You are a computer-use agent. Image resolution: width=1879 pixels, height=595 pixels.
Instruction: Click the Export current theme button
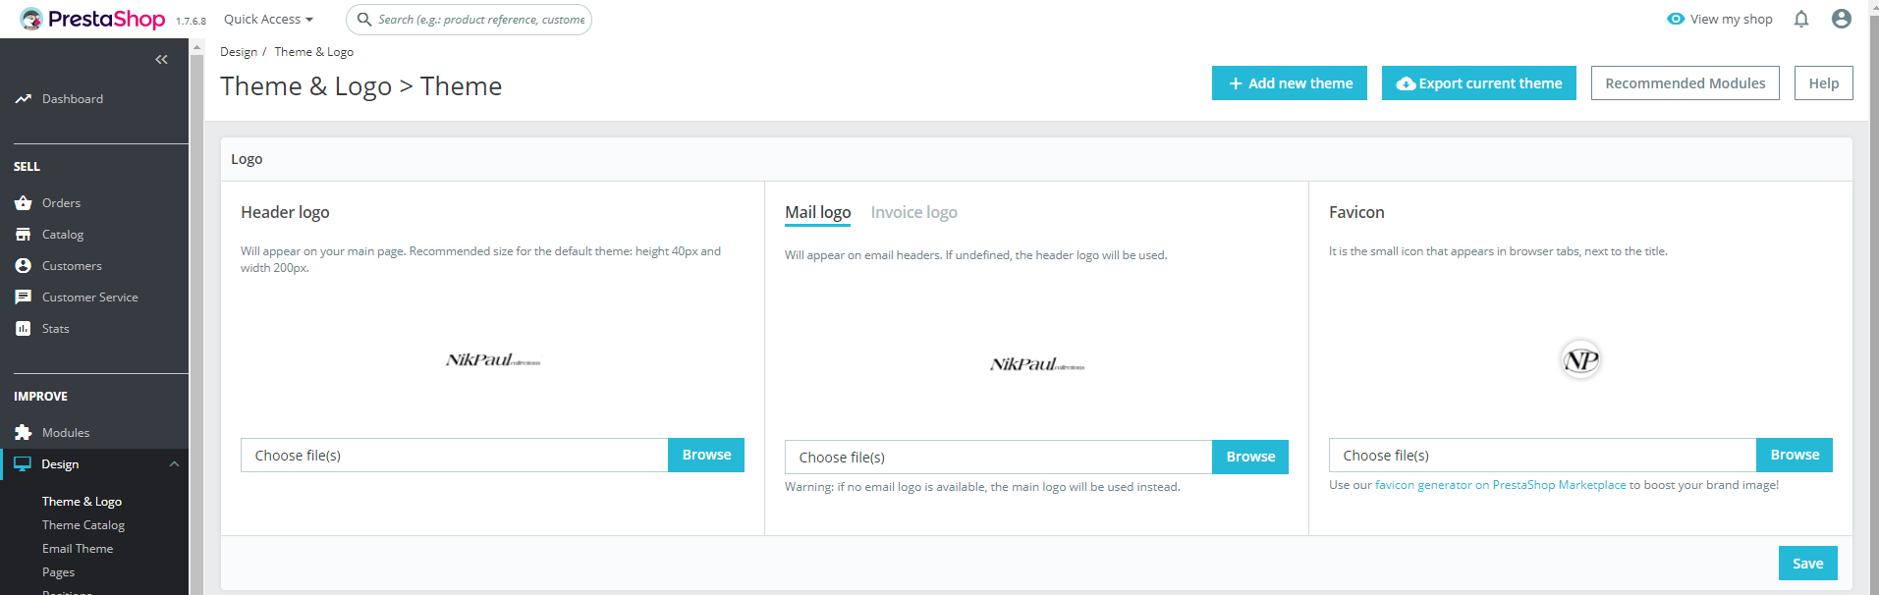tap(1479, 83)
